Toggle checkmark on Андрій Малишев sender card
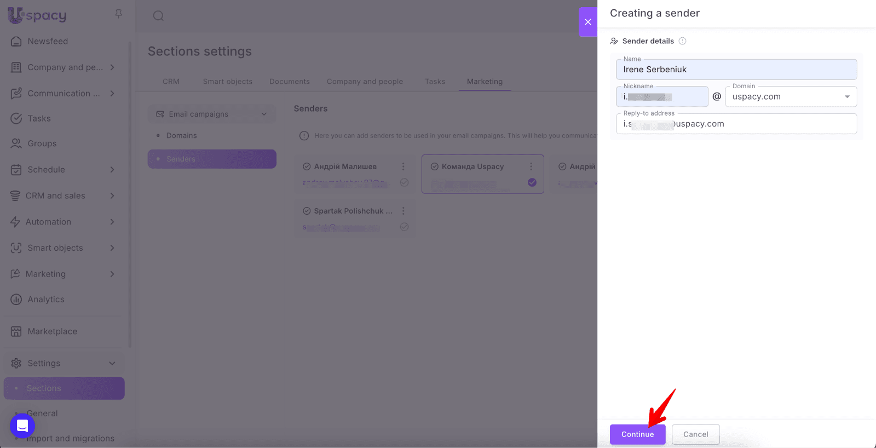The width and height of the screenshot is (876, 448). tap(404, 182)
